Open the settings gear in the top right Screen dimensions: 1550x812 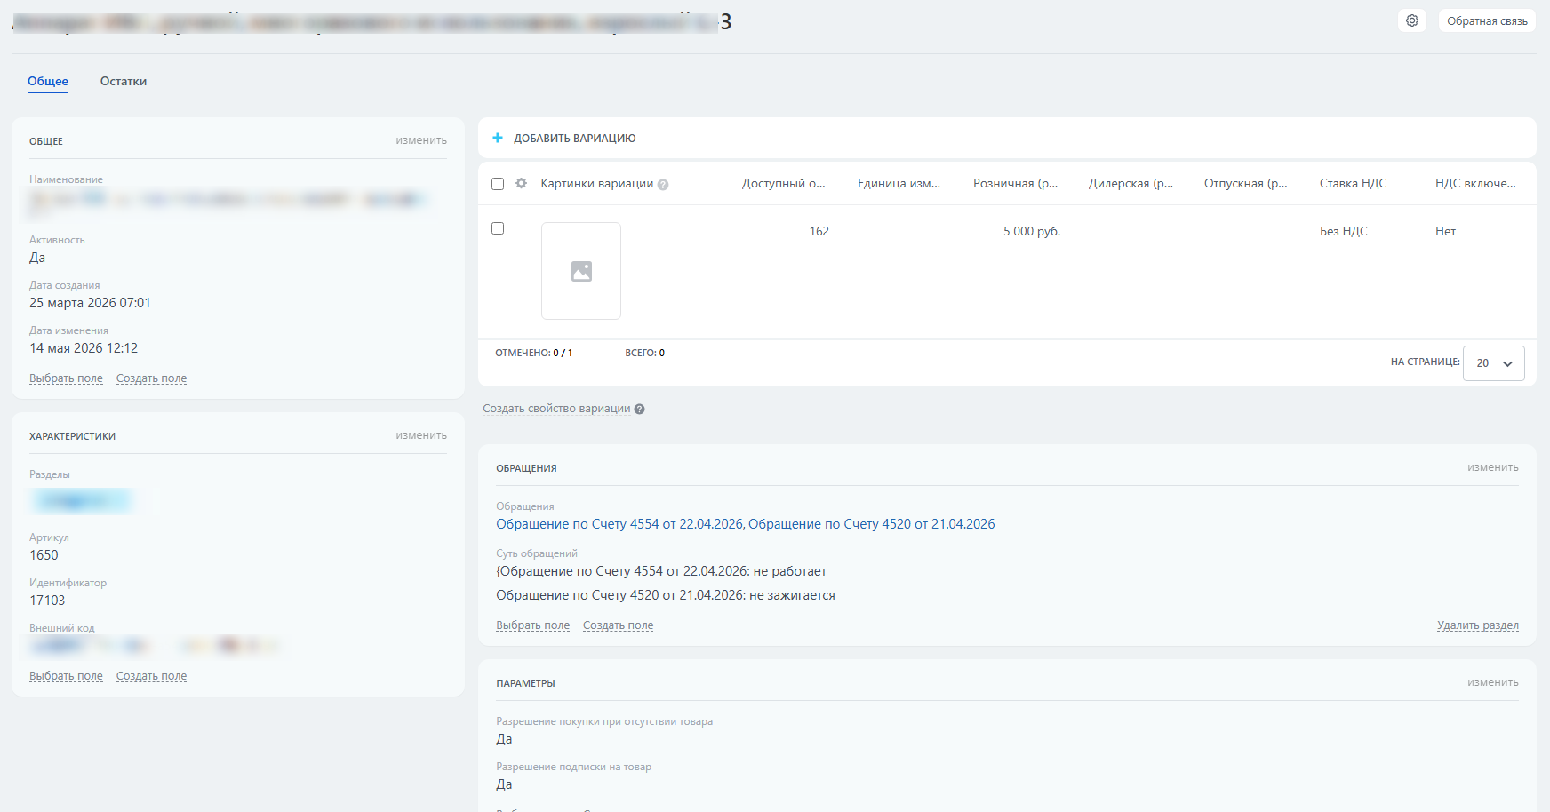(x=1411, y=20)
